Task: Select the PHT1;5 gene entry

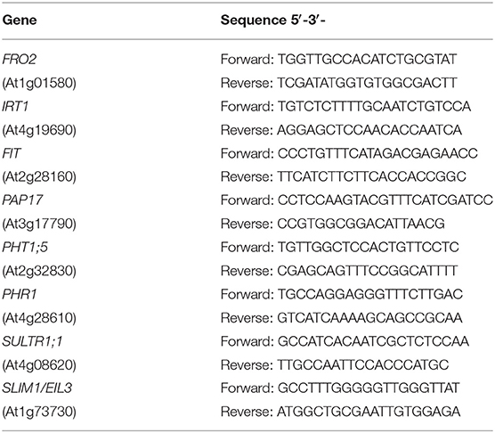Action: [25, 247]
